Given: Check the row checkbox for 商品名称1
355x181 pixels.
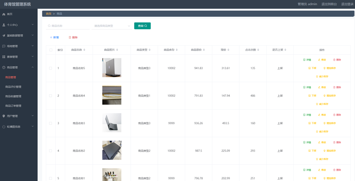Looking at the screenshot, I should (x=50, y=178).
